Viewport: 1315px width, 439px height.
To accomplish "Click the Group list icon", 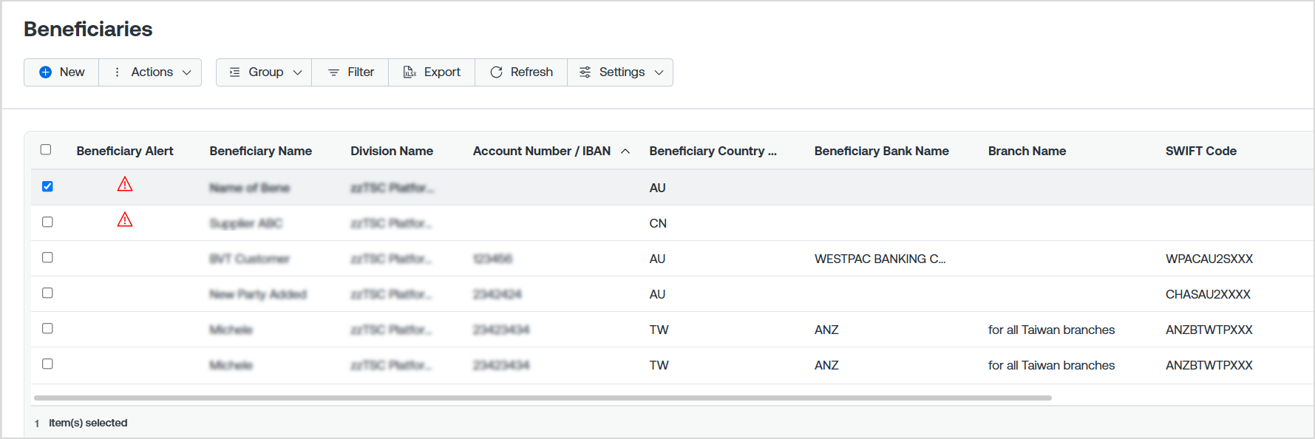I will [x=234, y=72].
